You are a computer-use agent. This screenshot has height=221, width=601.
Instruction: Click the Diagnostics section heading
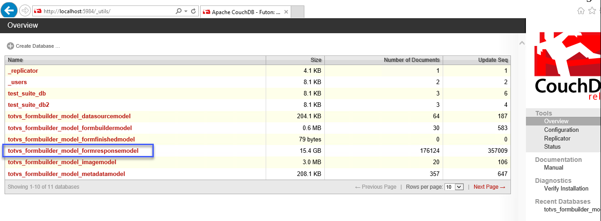(x=553, y=181)
